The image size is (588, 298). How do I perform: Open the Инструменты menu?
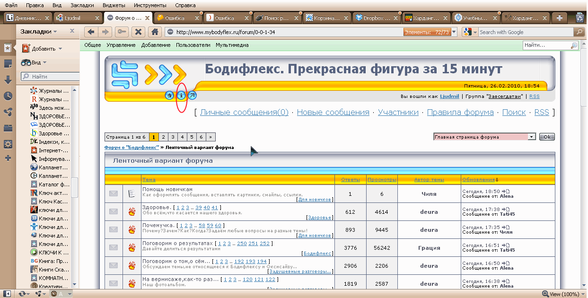(150, 5)
